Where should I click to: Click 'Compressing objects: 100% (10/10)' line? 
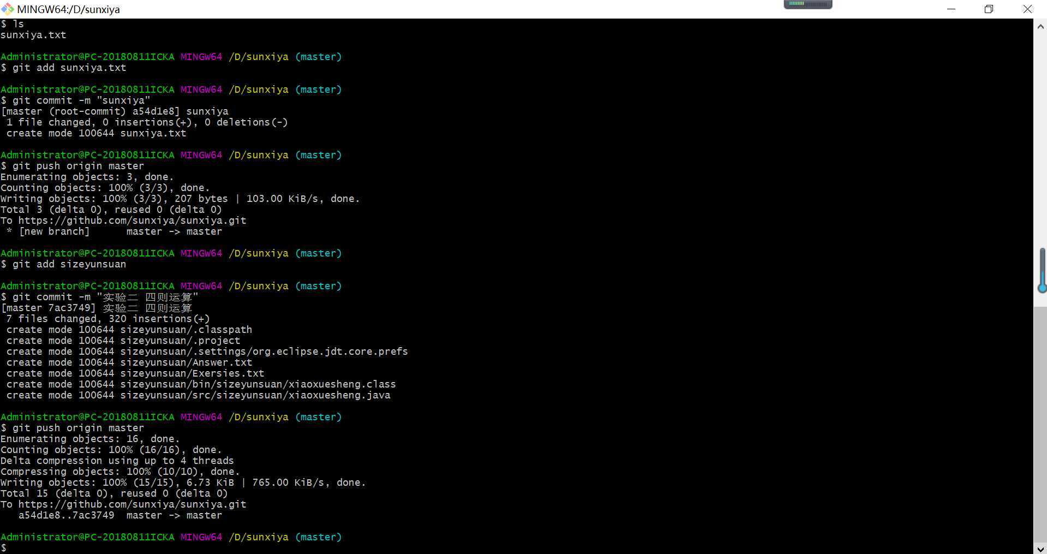click(120, 472)
